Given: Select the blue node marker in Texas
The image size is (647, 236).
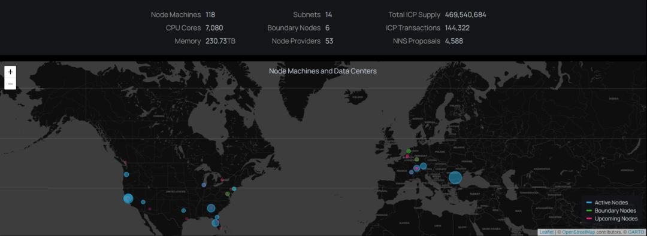Looking at the screenshot, I should tap(183, 210).
